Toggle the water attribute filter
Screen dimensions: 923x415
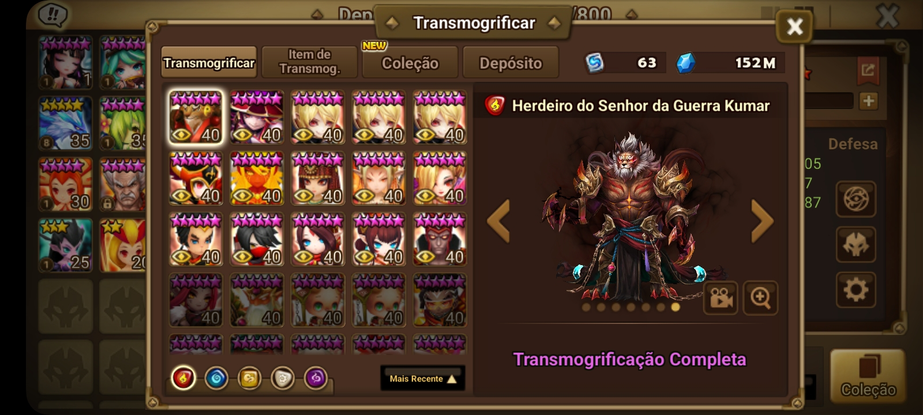pyautogui.click(x=216, y=379)
